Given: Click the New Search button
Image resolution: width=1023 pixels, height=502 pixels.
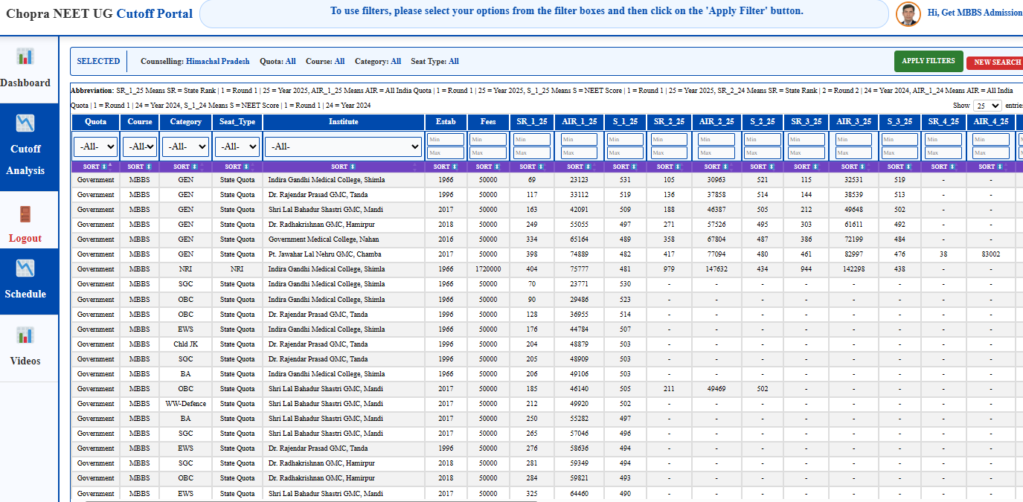Looking at the screenshot, I should (x=996, y=62).
